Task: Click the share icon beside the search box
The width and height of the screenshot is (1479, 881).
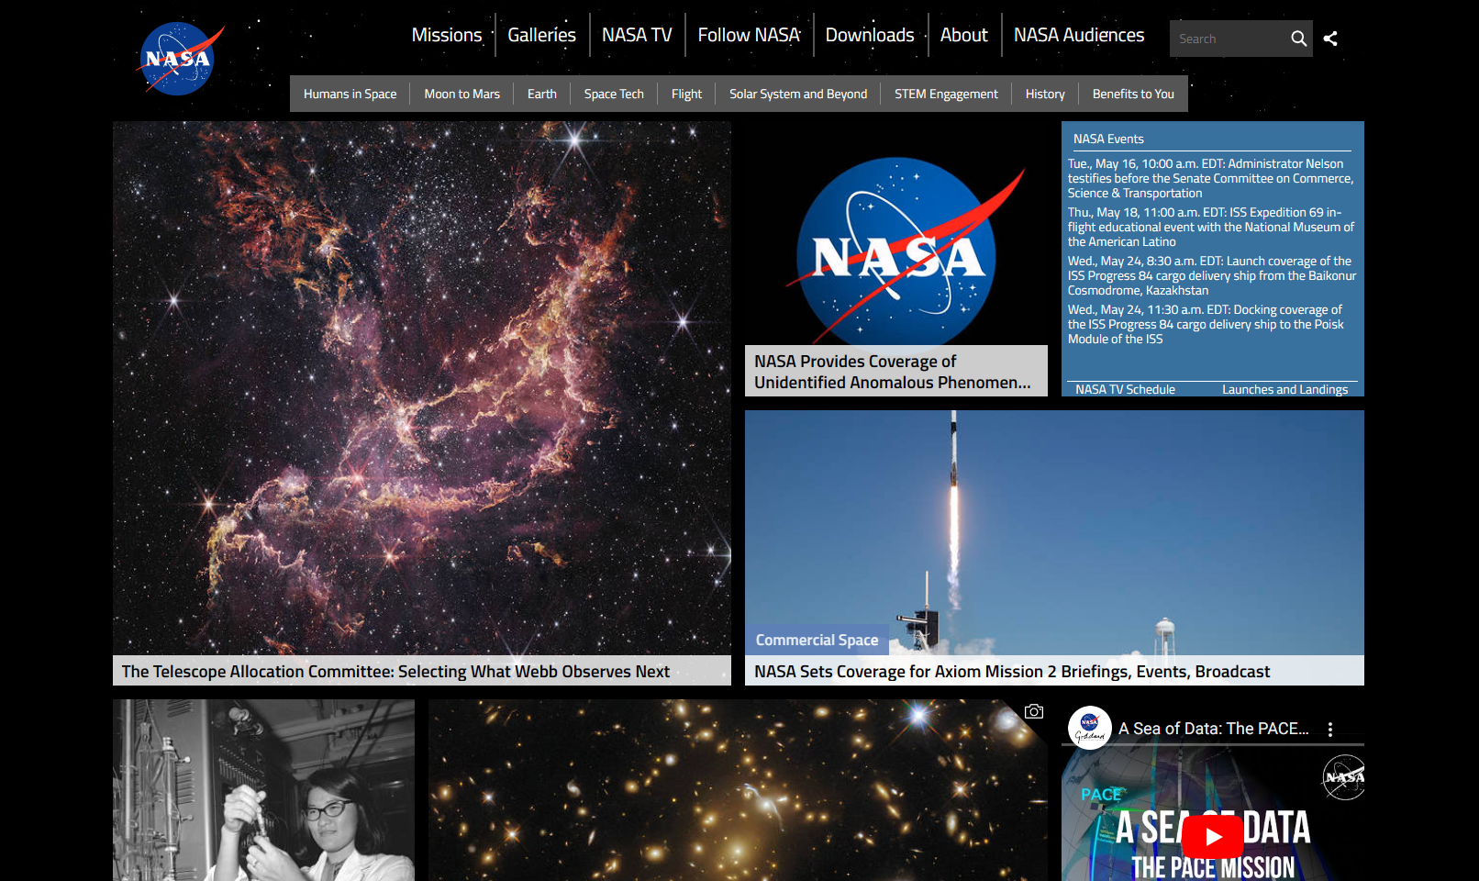Action: 1331,39
